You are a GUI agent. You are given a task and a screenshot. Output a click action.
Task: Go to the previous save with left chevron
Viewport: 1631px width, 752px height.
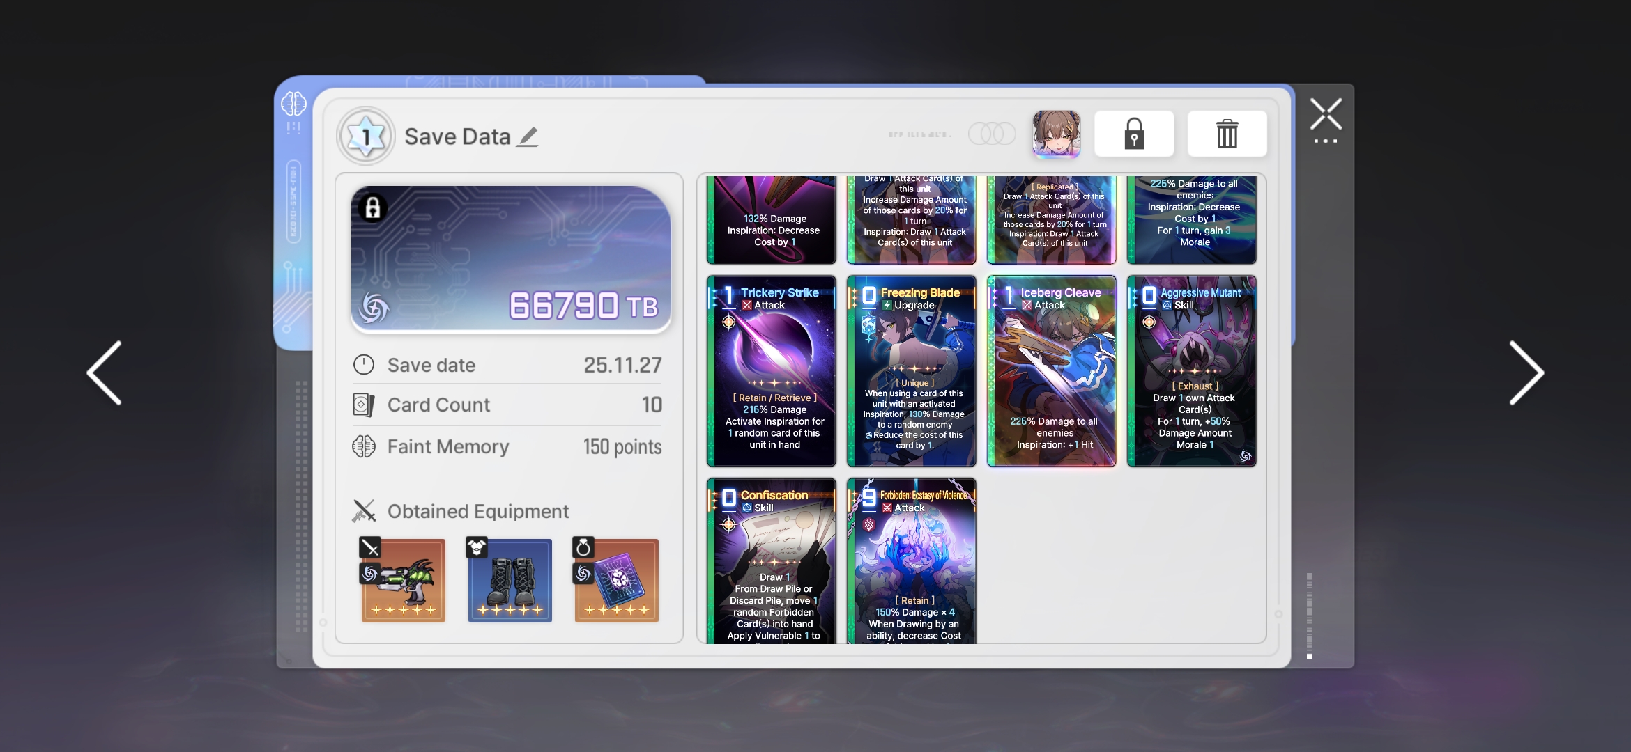[105, 373]
